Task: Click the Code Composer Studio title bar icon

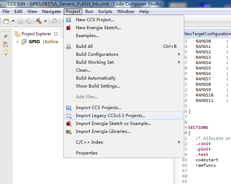Action: coord(3,4)
